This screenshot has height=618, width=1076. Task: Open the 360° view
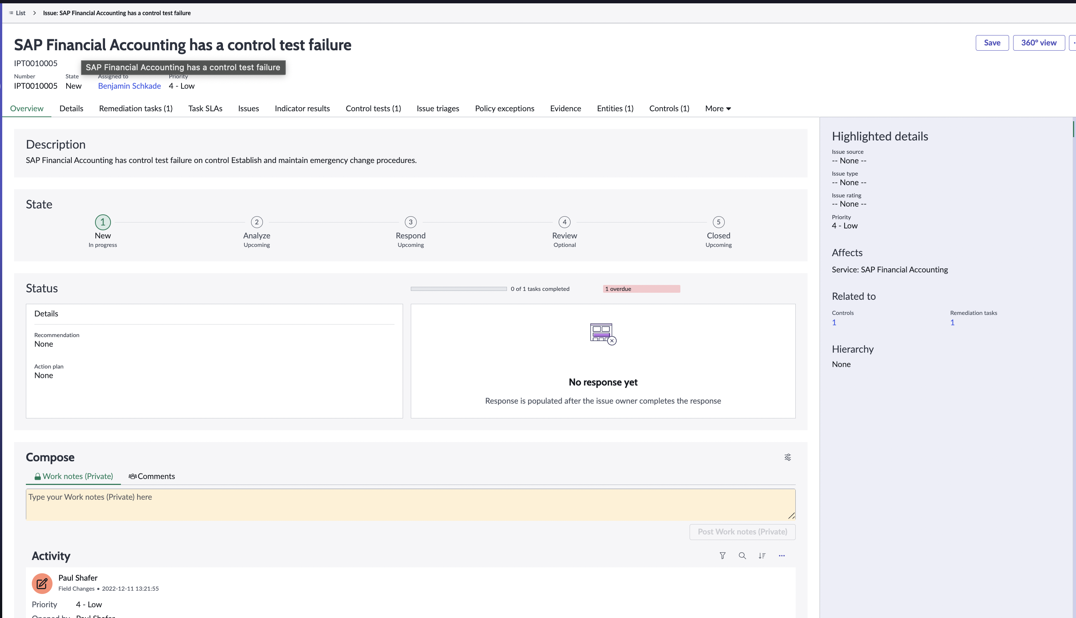(x=1039, y=43)
